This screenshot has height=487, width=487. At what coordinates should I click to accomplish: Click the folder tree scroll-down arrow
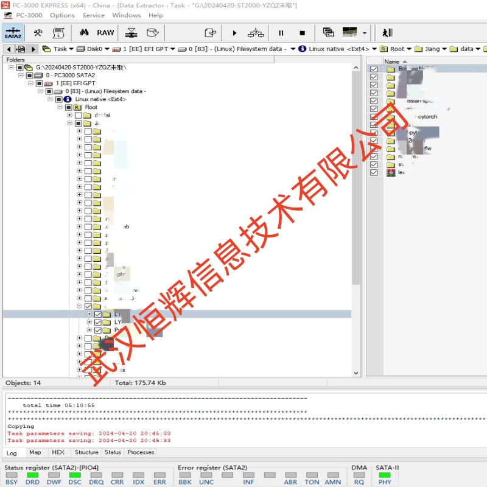356,373
